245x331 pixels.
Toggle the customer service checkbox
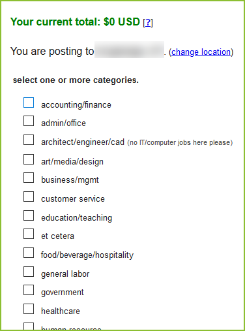29,197
